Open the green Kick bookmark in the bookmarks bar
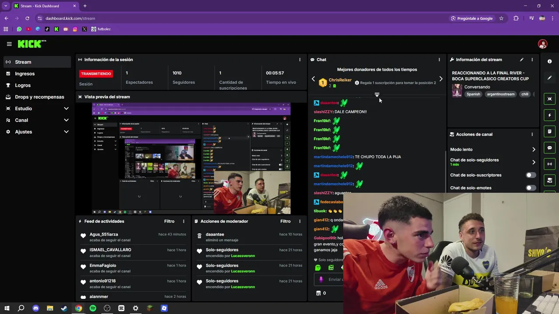This screenshot has width=559, height=314. tap(56, 29)
